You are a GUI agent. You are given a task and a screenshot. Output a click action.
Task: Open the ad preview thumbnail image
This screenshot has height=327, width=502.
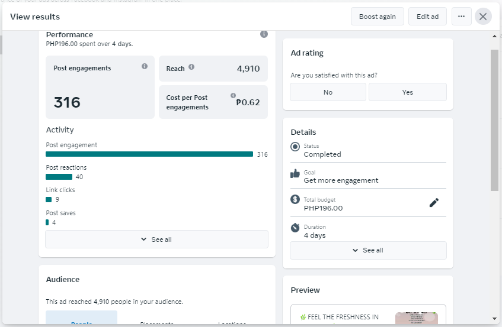(x=417, y=318)
